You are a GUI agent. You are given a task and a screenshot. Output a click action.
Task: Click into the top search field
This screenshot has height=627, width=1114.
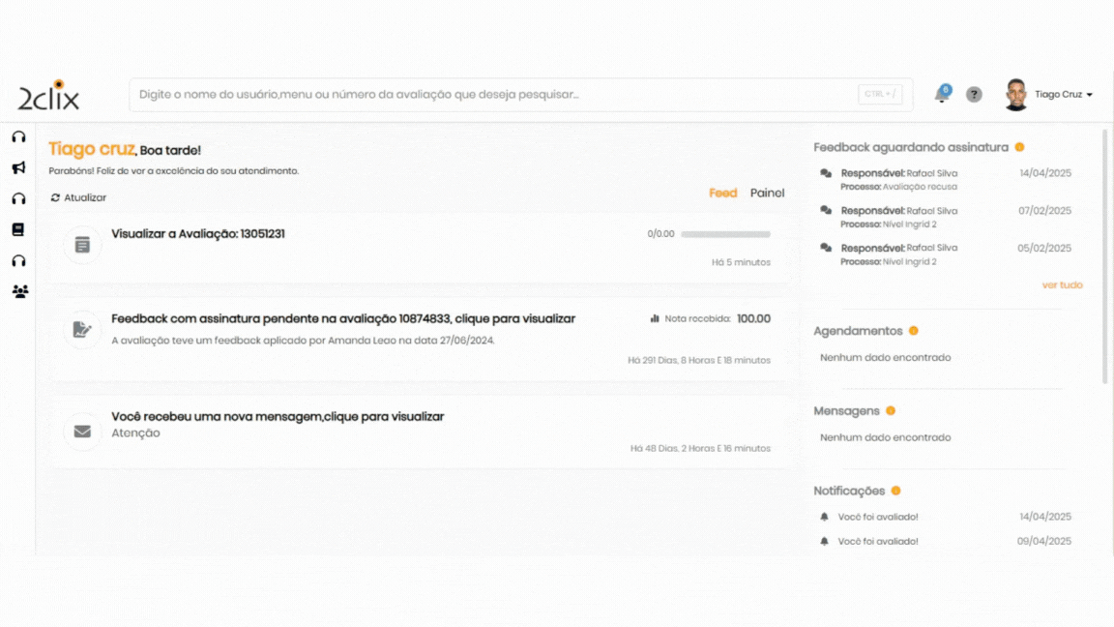pyautogui.click(x=493, y=95)
